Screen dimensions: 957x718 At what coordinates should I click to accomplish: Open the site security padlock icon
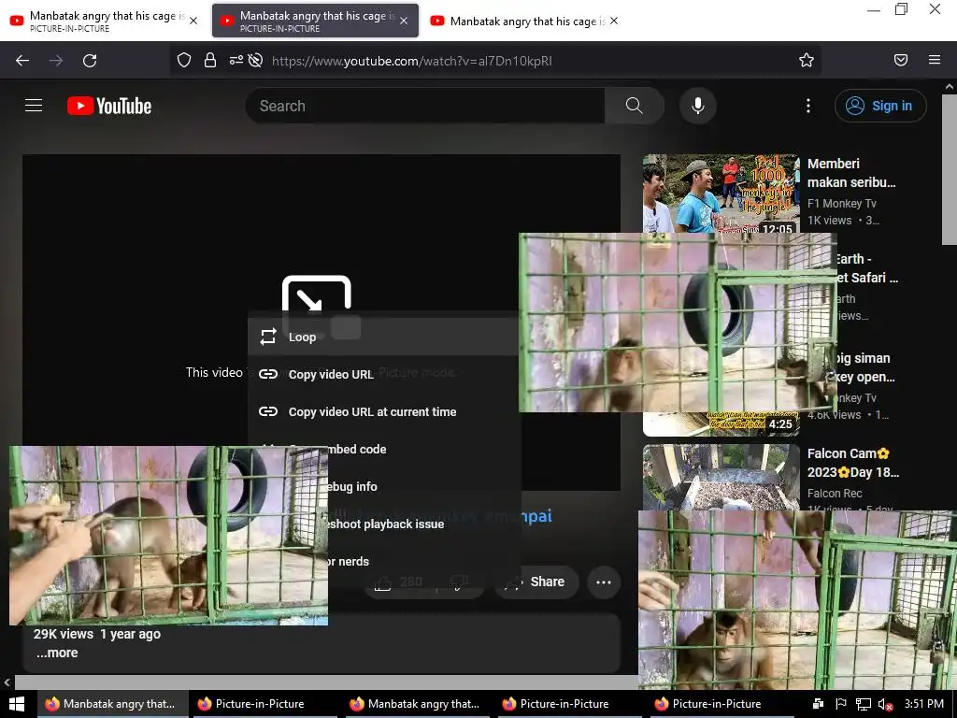click(210, 60)
